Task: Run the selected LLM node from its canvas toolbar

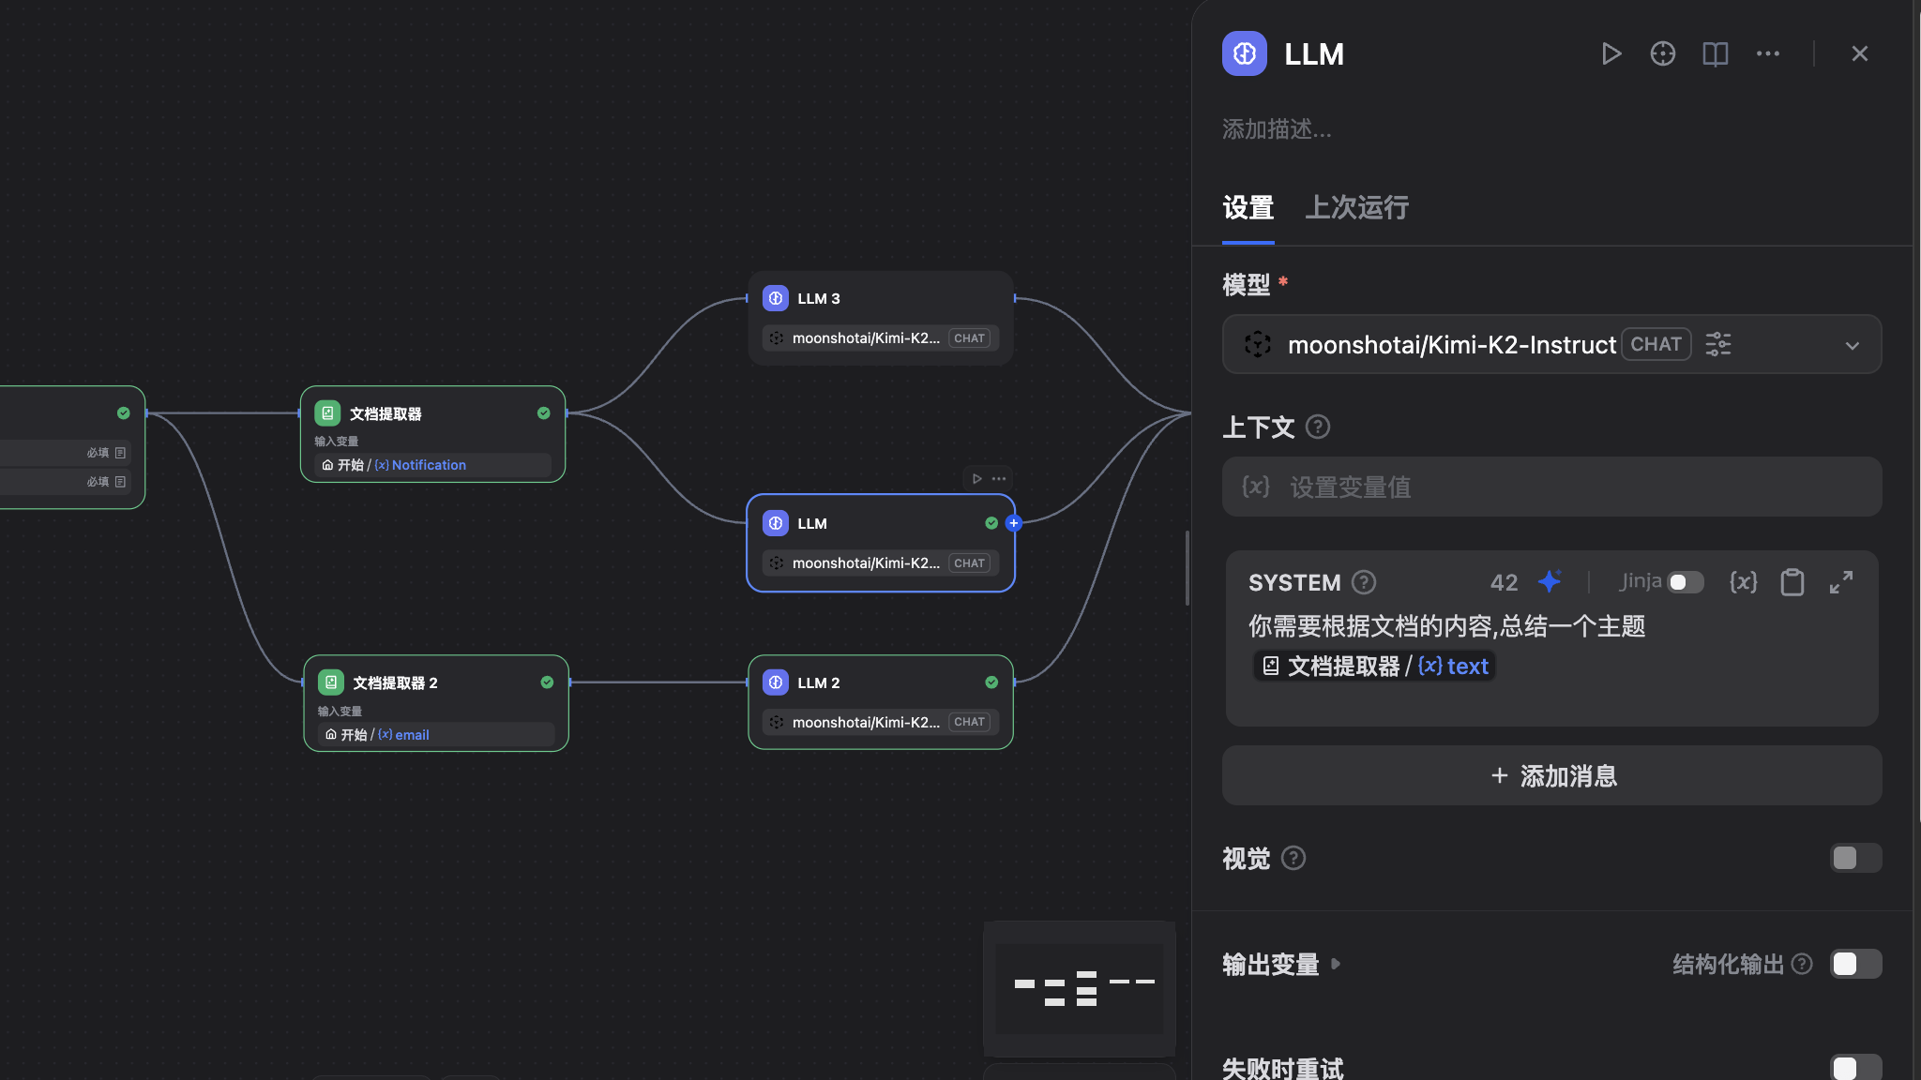Action: [976, 479]
